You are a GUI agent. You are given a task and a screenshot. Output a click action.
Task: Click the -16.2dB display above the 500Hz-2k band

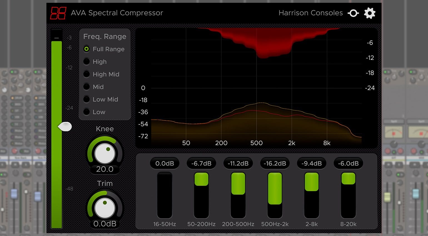click(275, 163)
